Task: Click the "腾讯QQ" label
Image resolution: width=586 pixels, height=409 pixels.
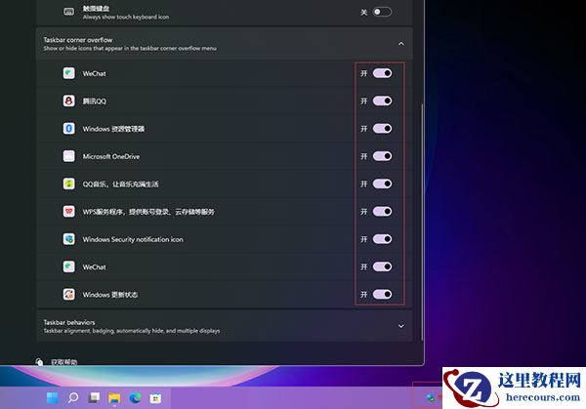Action: (94, 102)
